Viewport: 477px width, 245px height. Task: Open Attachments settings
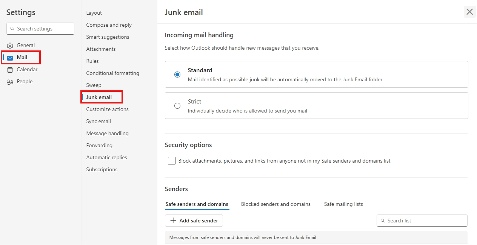[x=101, y=49]
